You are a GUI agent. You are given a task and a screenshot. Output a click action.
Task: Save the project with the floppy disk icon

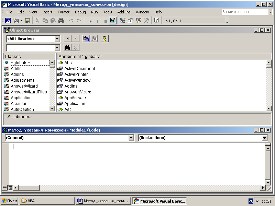tap(27, 21)
